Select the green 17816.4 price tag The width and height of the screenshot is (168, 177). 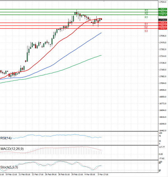[163, 12]
